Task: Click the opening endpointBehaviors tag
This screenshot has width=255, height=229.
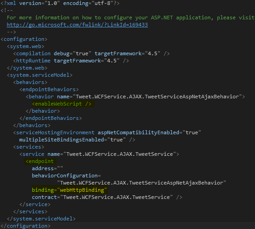Action: (x=49, y=89)
